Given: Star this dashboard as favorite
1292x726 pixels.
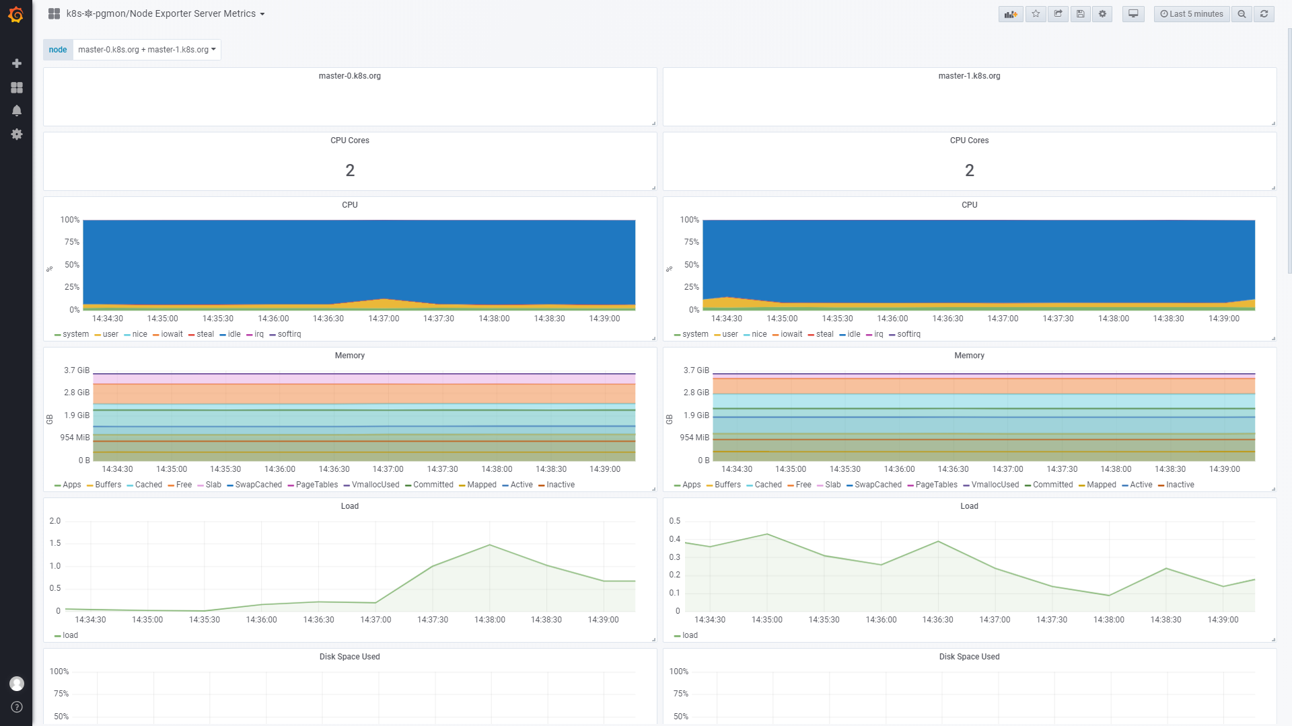Looking at the screenshot, I should [x=1036, y=14].
